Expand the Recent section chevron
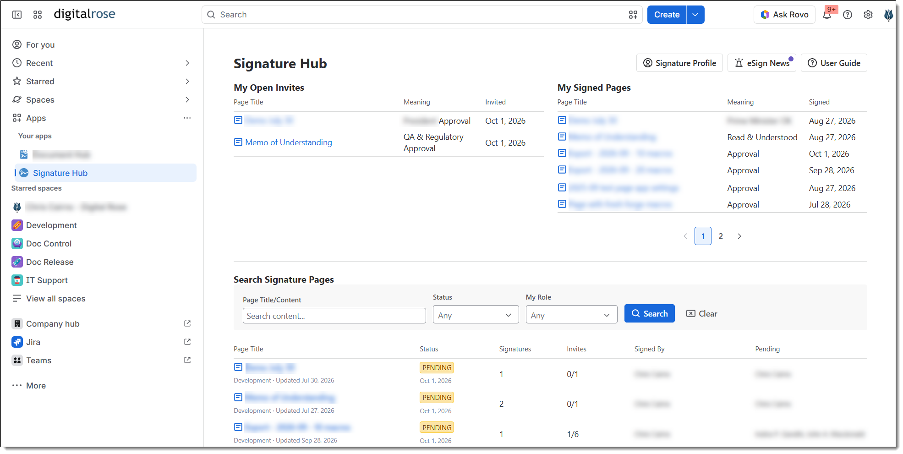The width and height of the screenshot is (903, 454). pyautogui.click(x=187, y=63)
